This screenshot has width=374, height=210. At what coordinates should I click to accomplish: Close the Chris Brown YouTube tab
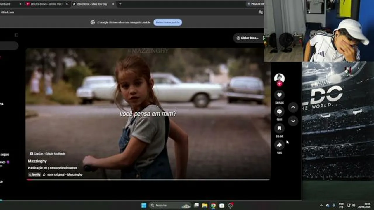(x=67, y=4)
